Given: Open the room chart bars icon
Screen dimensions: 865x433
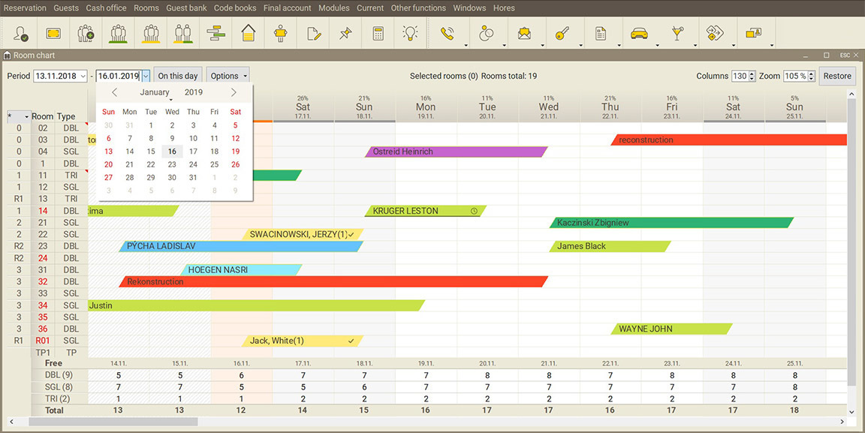Looking at the screenshot, I should (215, 34).
